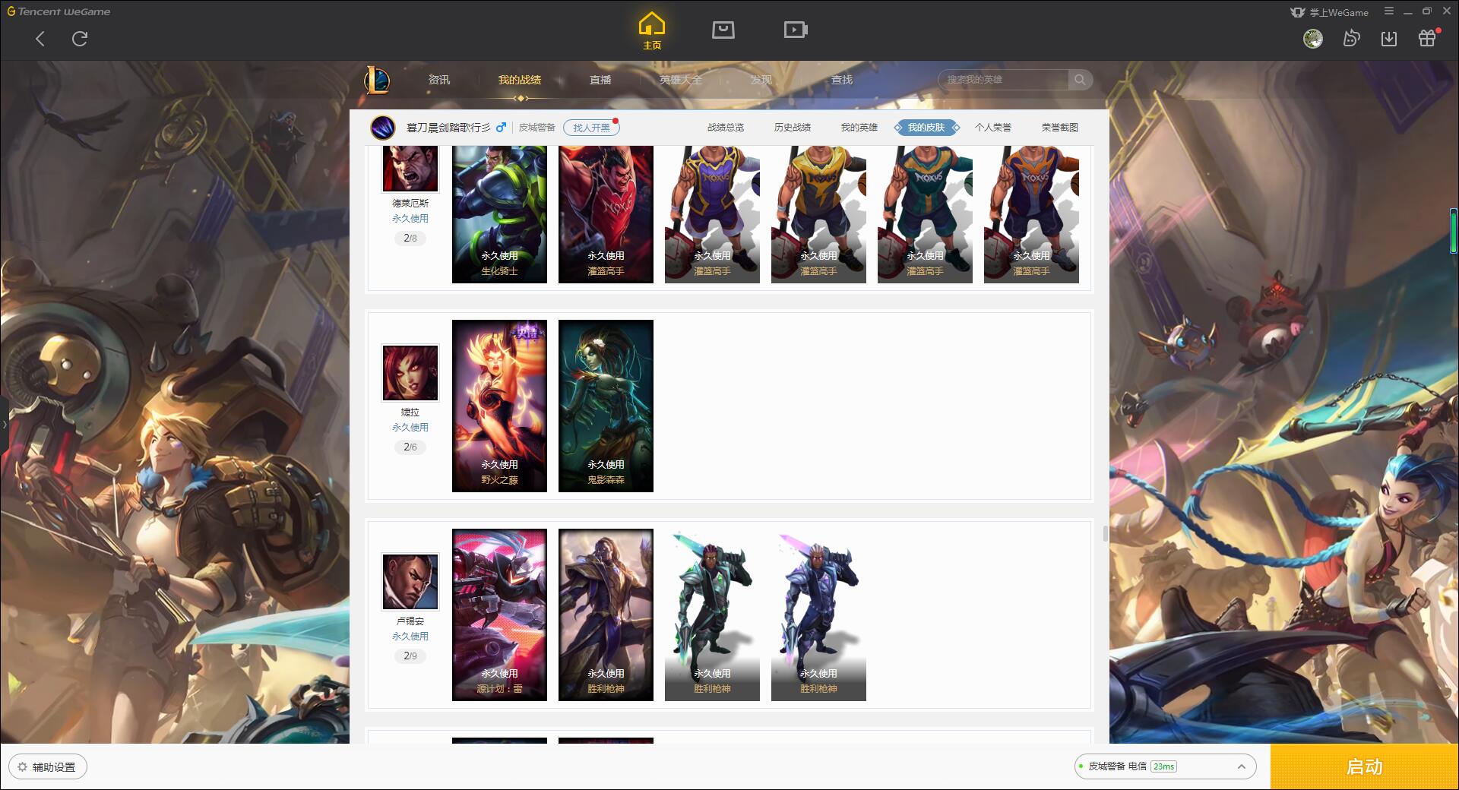Click the League of Legends logo
Screen dimensions: 1459x790
pos(377,80)
